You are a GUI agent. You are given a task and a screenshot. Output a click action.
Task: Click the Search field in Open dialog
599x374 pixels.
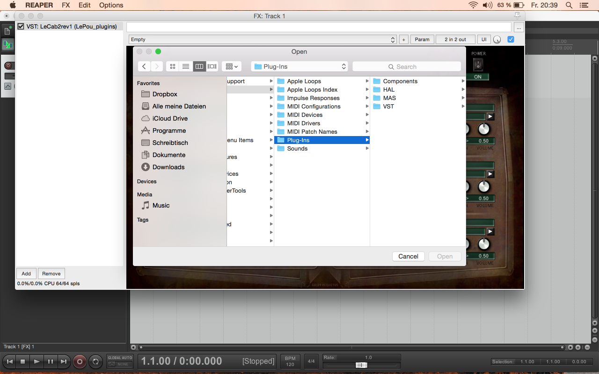pyautogui.click(x=407, y=66)
